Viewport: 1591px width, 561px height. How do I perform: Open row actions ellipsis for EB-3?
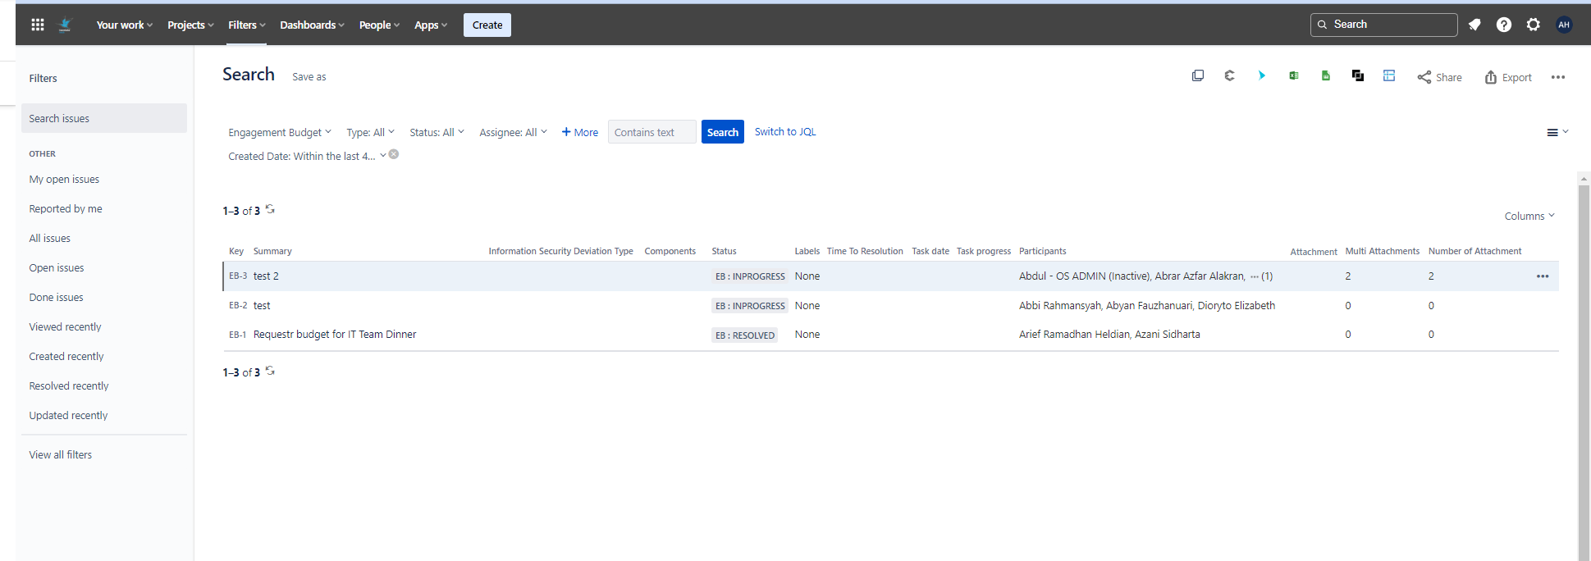click(1543, 276)
